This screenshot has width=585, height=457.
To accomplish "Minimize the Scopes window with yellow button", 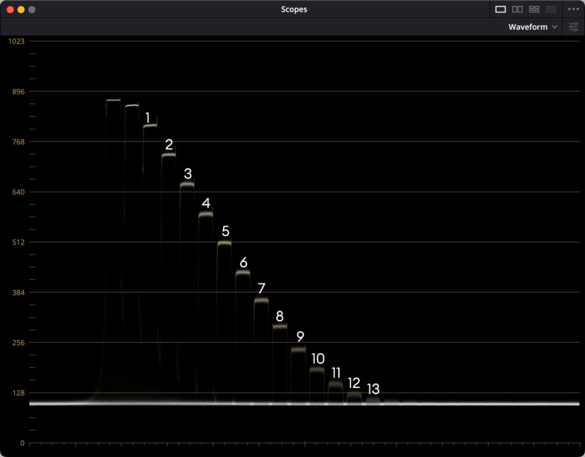I will point(21,10).
